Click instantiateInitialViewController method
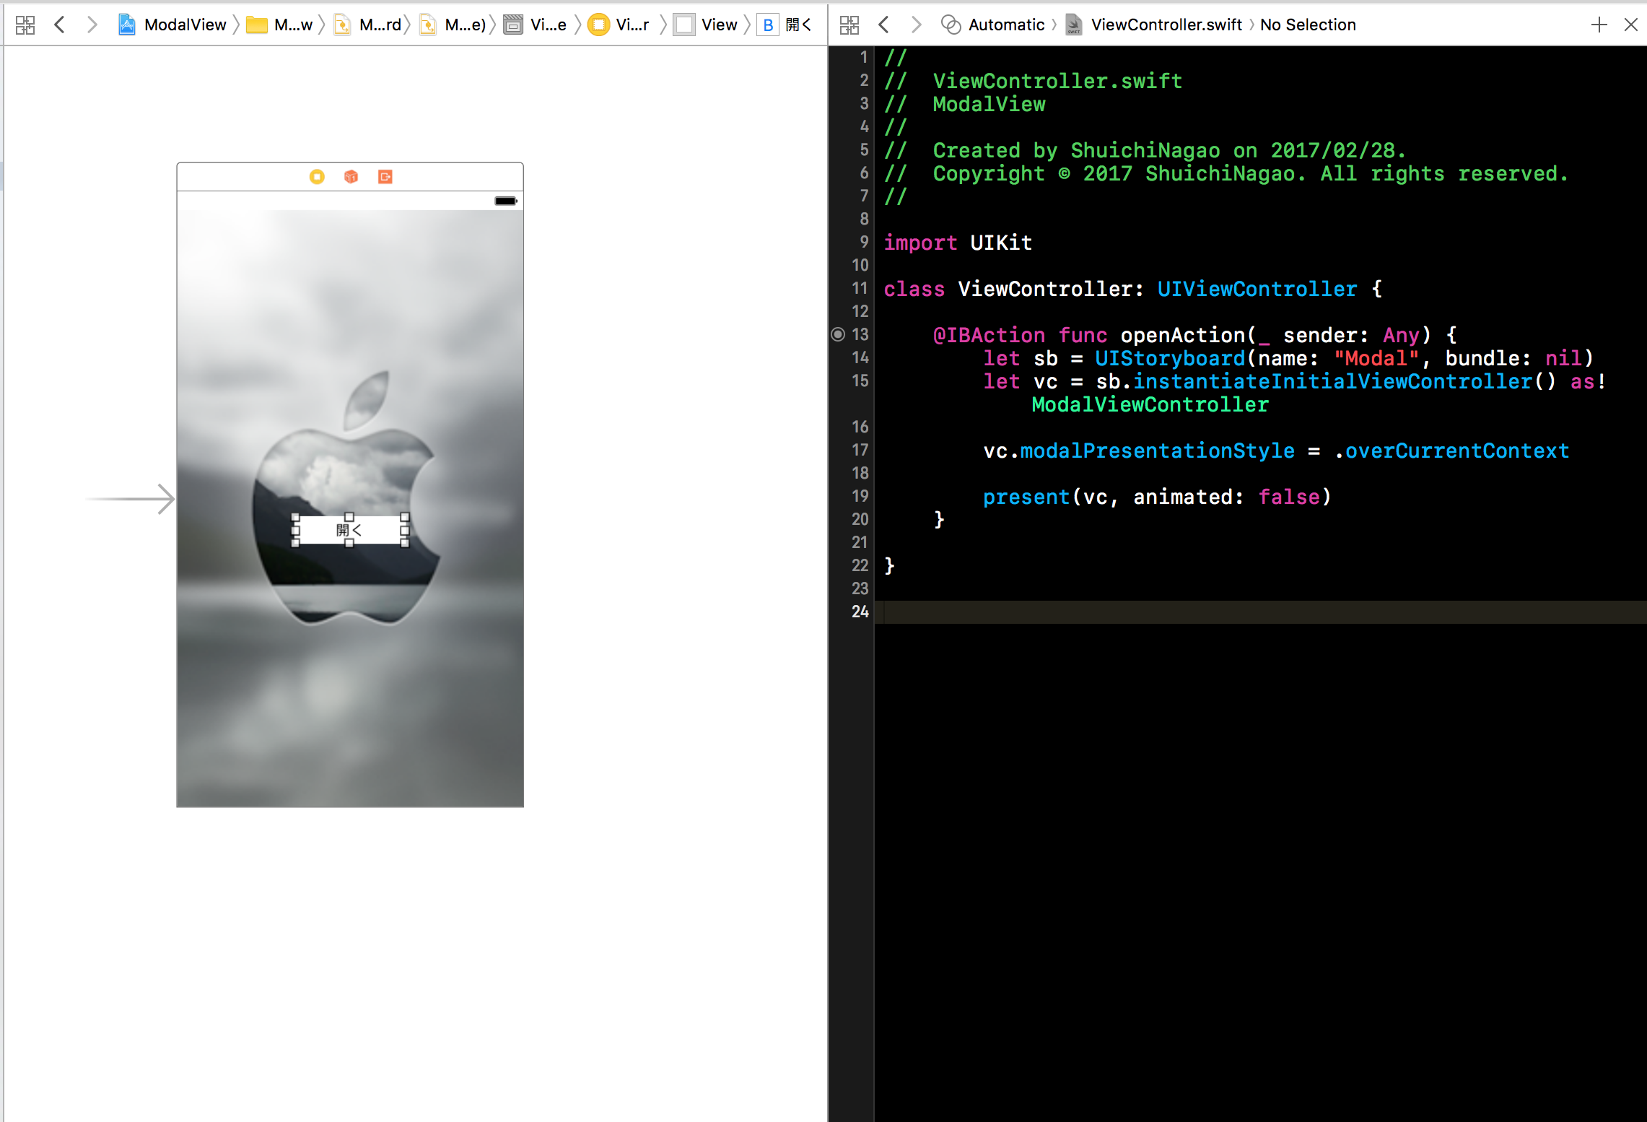 1332,381
